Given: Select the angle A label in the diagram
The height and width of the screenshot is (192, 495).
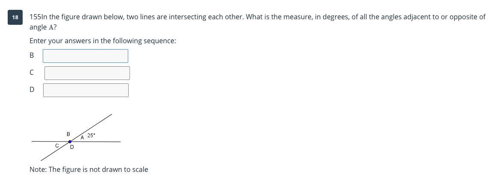Looking at the screenshot, I should click(x=82, y=138).
